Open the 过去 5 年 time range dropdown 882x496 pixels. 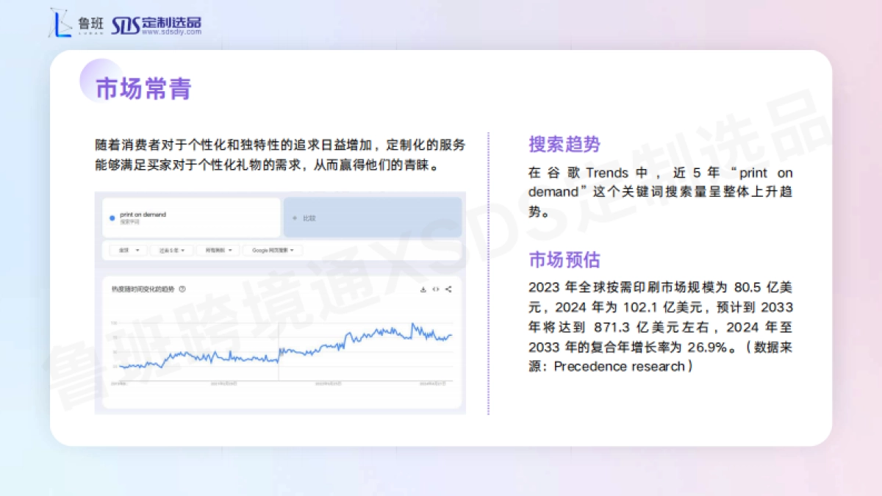171,250
